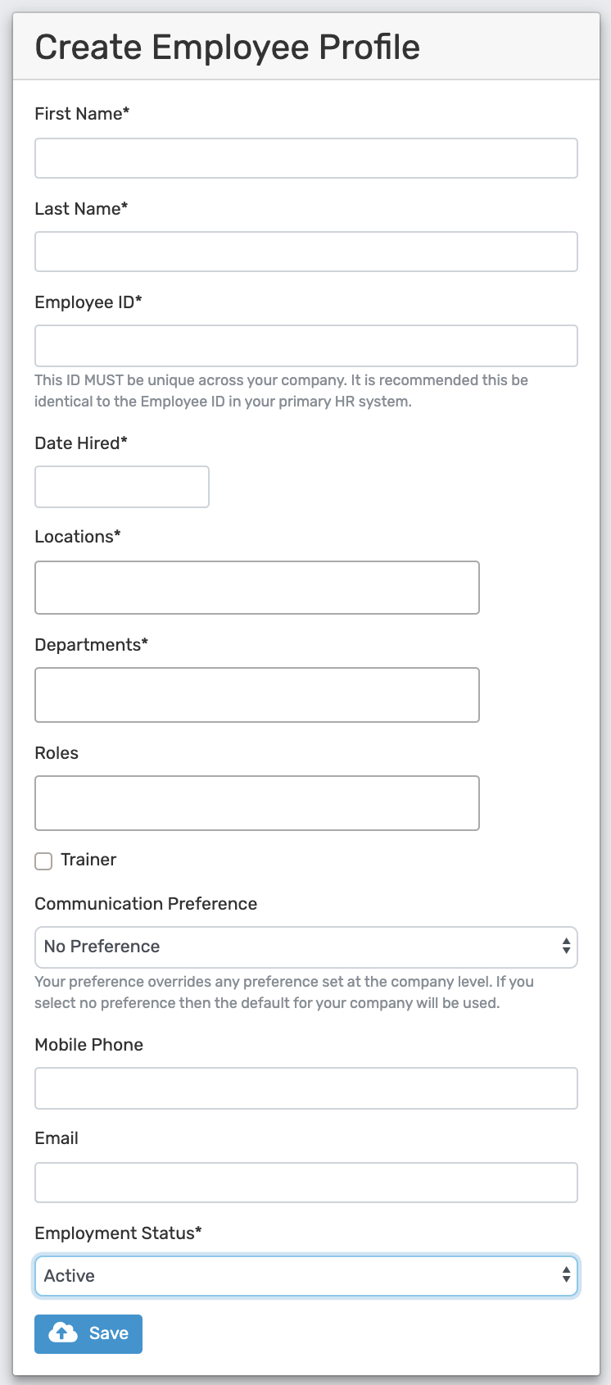Click the Last Name input field
611x1385 pixels.
[305, 251]
